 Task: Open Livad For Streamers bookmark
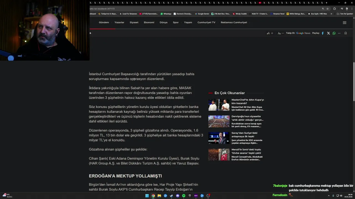(x=128, y=14)
